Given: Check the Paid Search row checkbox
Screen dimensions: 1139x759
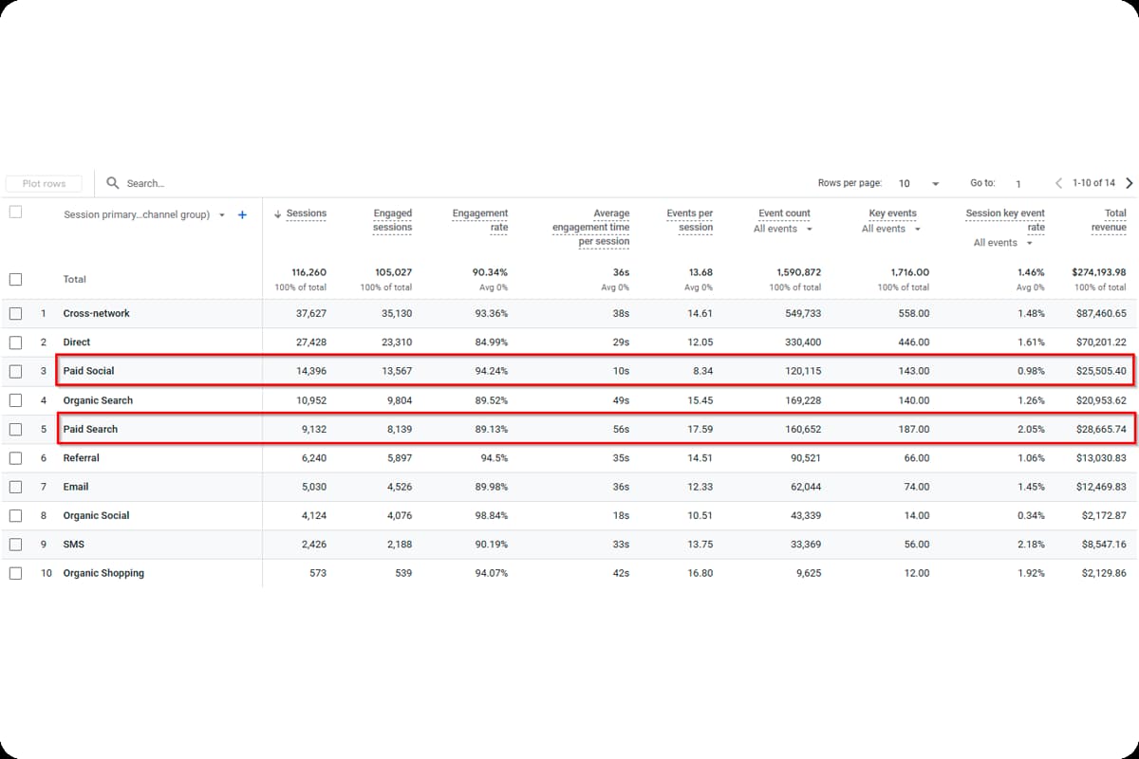Looking at the screenshot, I should 15,429.
